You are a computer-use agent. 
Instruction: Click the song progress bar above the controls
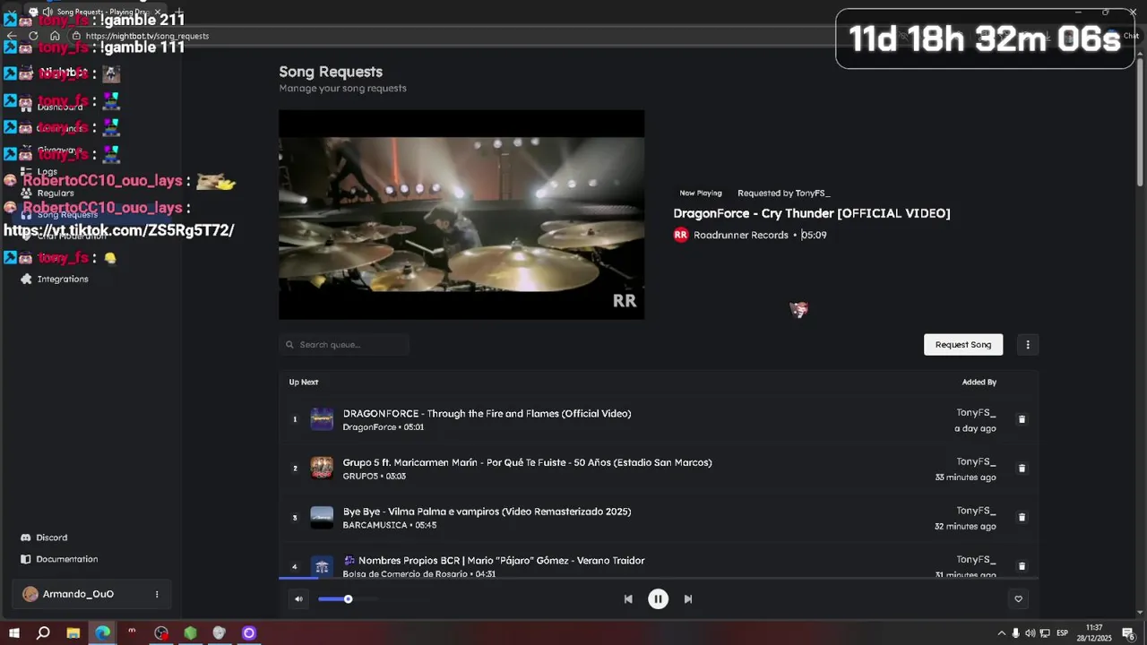click(x=659, y=579)
